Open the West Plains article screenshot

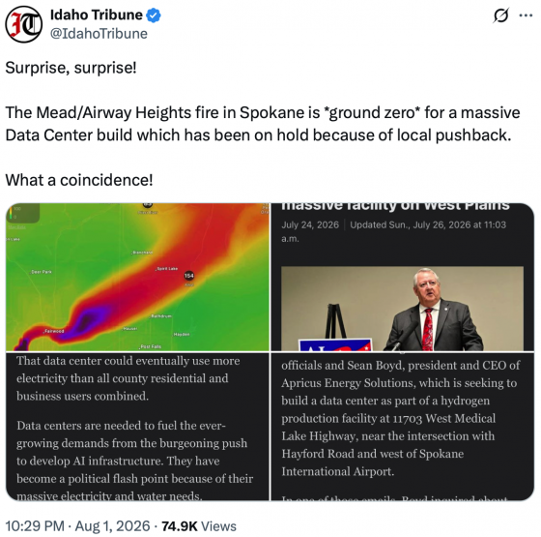tap(403, 277)
